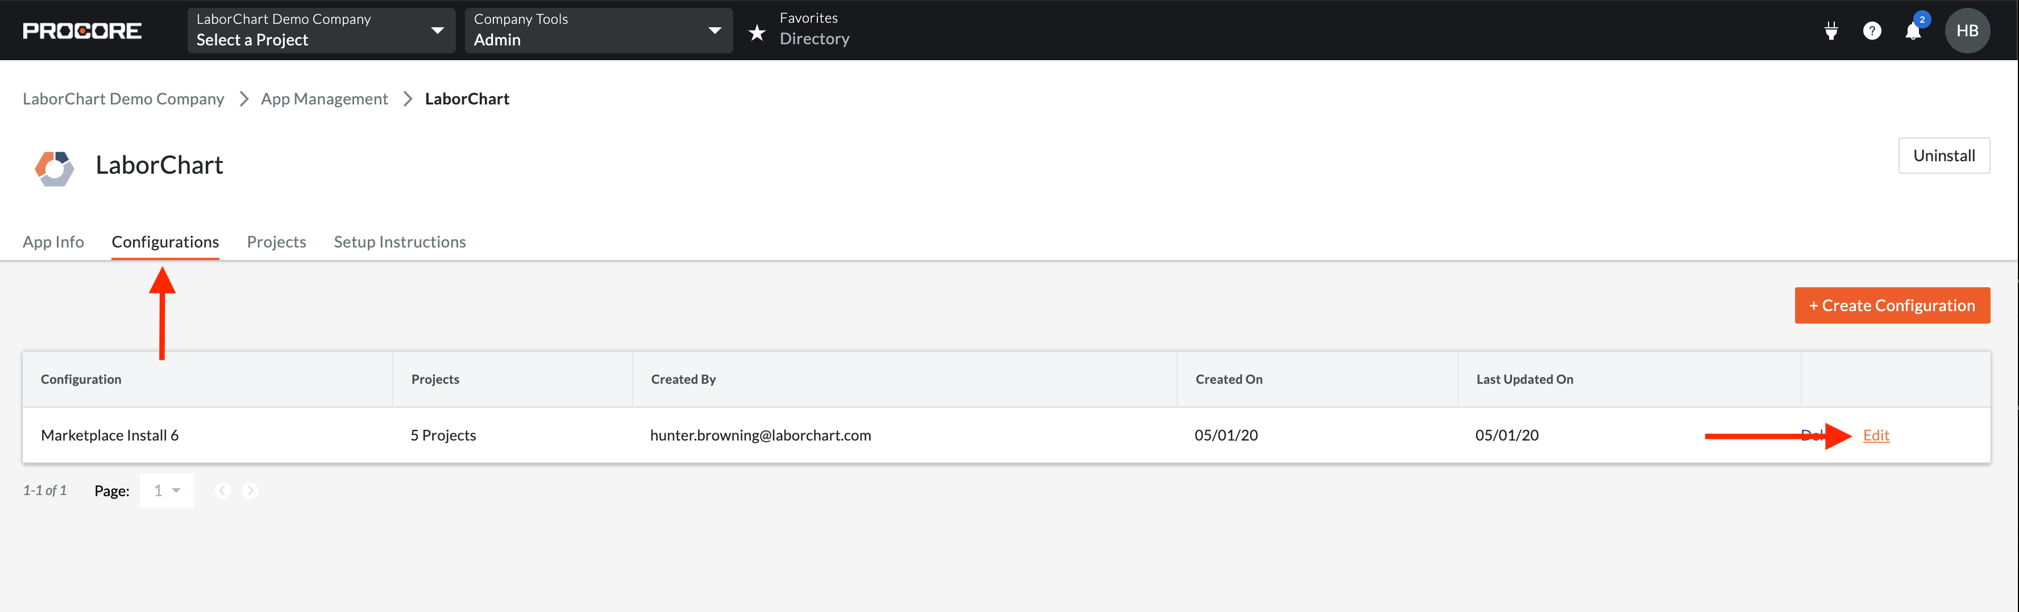Click the 1-1 of 1 count
Viewport: 2019px width, 612px height.
coord(45,491)
